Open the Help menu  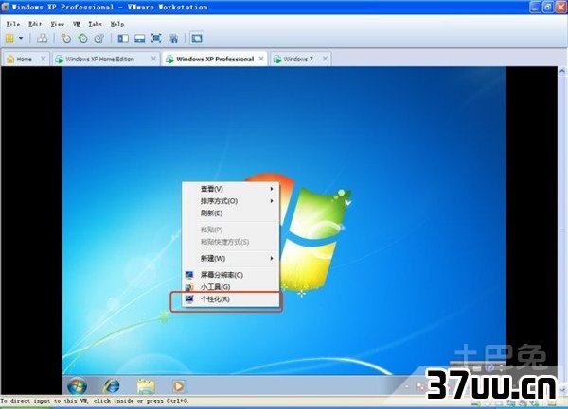(x=117, y=25)
